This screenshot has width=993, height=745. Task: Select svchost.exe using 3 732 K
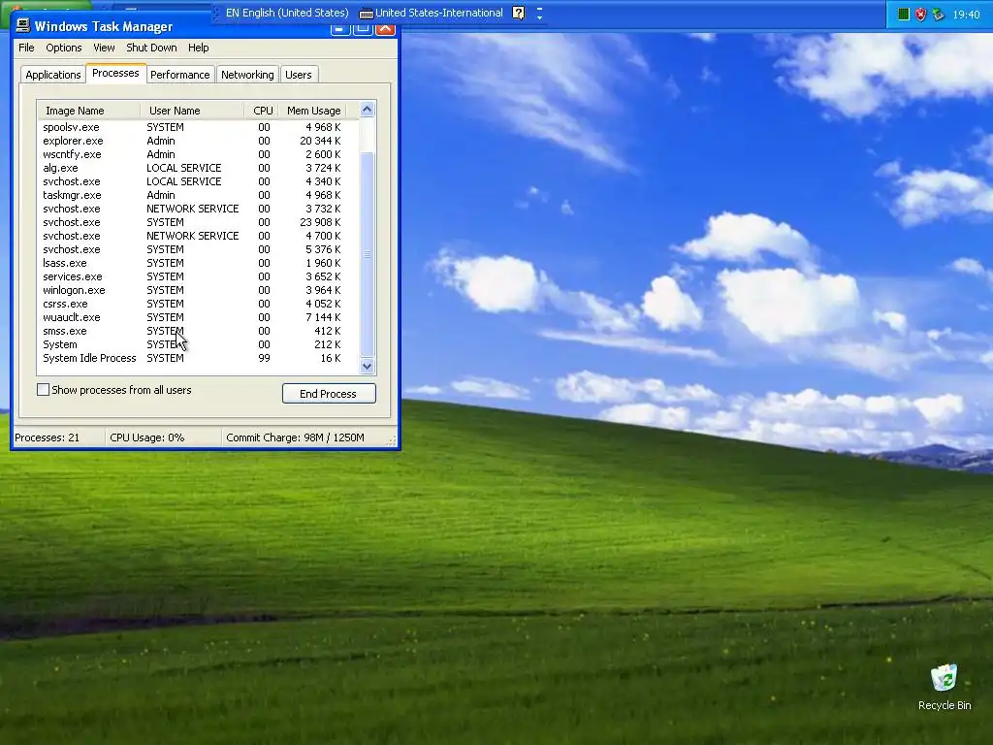(x=198, y=209)
